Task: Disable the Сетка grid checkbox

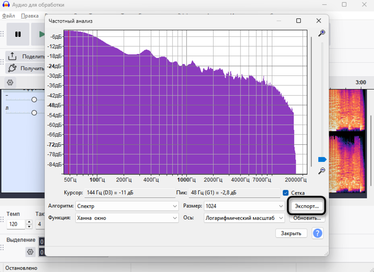Action: (286, 192)
